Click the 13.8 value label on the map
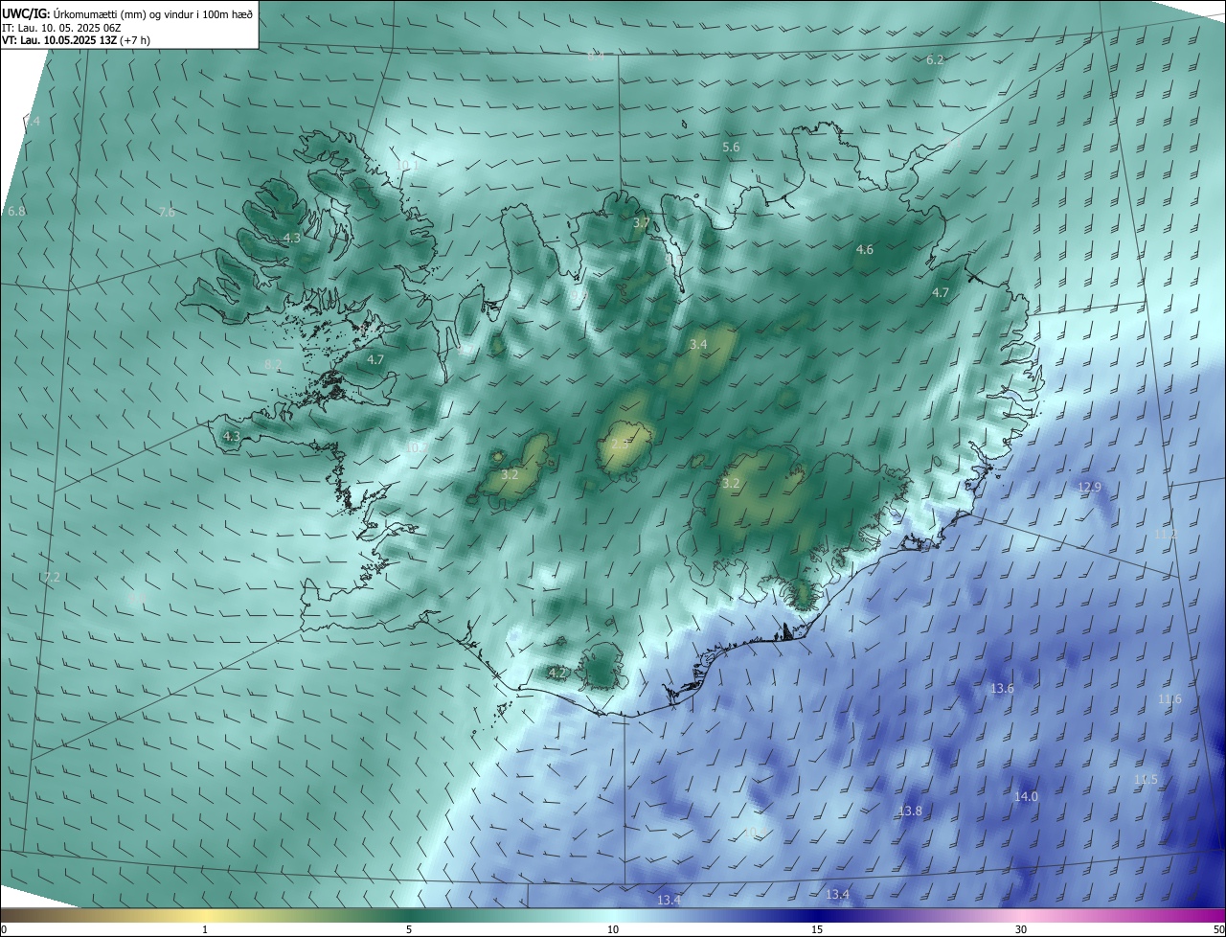1226x937 pixels. pyautogui.click(x=909, y=811)
